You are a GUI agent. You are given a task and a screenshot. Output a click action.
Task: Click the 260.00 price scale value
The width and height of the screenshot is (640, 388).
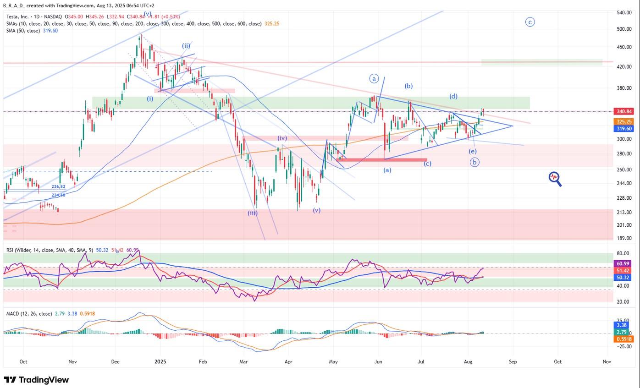pyautogui.click(x=624, y=170)
